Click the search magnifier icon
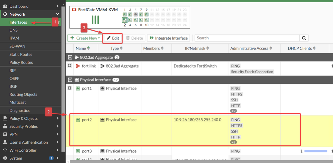333x163 pixels. [304, 38]
